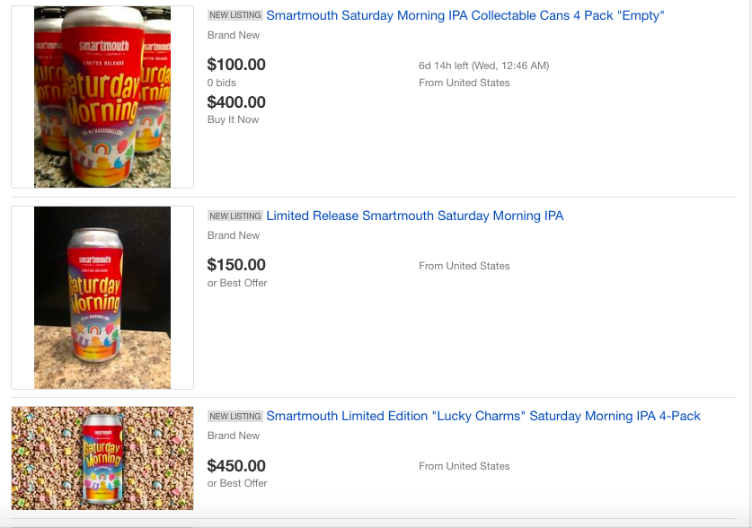Click the "Buy It Now" label

[x=233, y=119]
